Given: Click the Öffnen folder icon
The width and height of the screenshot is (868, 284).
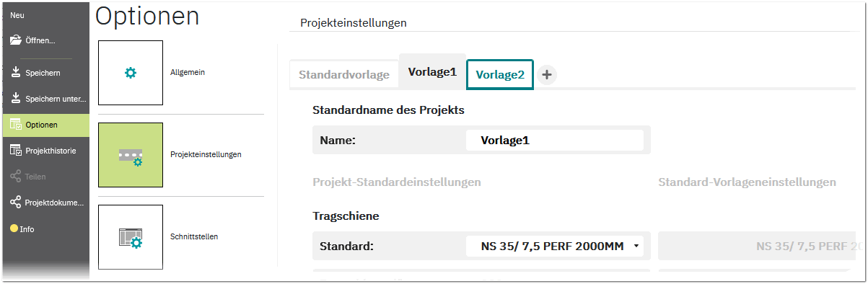Looking at the screenshot, I should pos(15,40).
